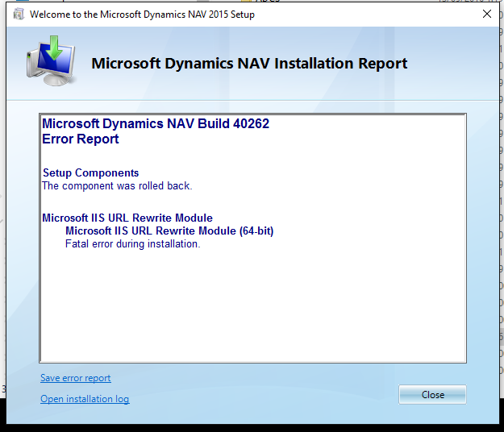Click 'Microsoft IIS URL Rewrite Module' heading
Screen dimensions: 504x432
point(127,218)
